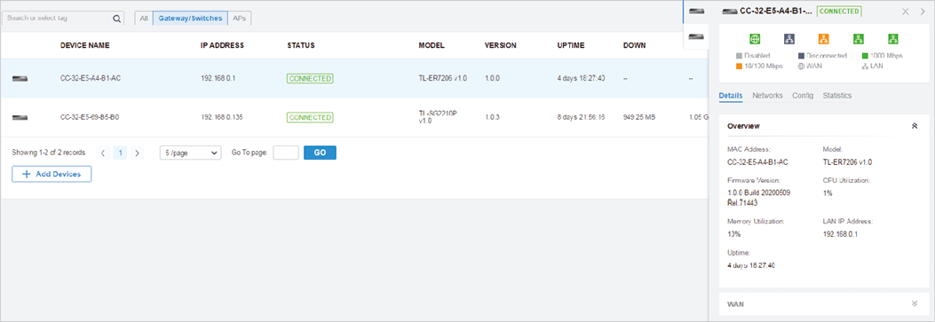Click Add Devices button
Screen dimensions: 935x322
pos(52,174)
